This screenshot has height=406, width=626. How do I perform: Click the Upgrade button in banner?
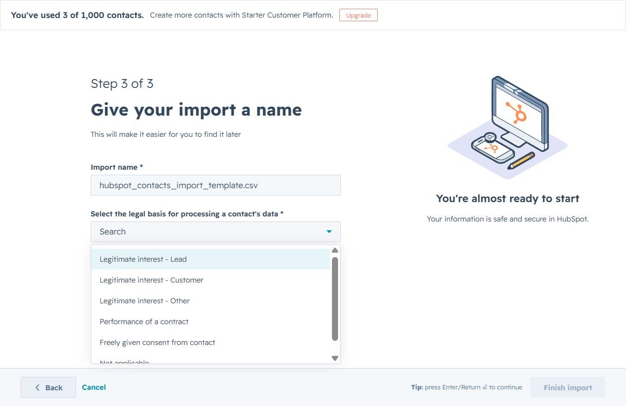pos(358,15)
